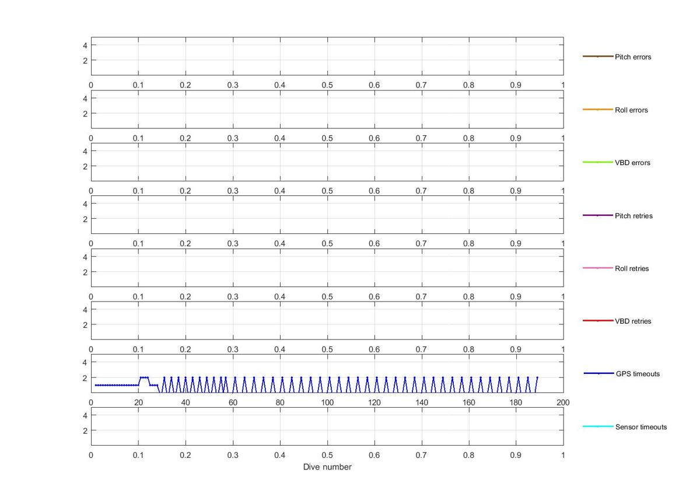Image resolution: width=700 pixels, height=501 pixels.
Task: Select the green VBD errors legend line
Action: [598, 162]
